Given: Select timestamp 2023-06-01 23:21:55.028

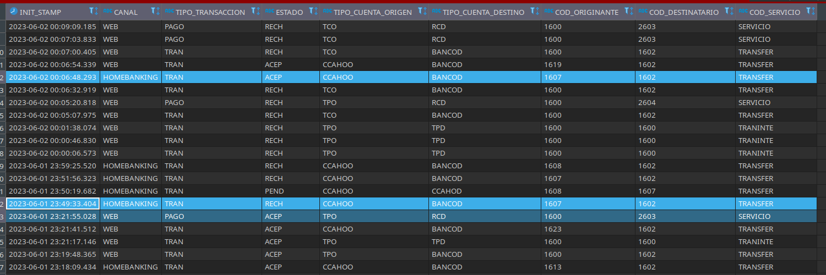Looking at the screenshot, I should click(x=53, y=216).
